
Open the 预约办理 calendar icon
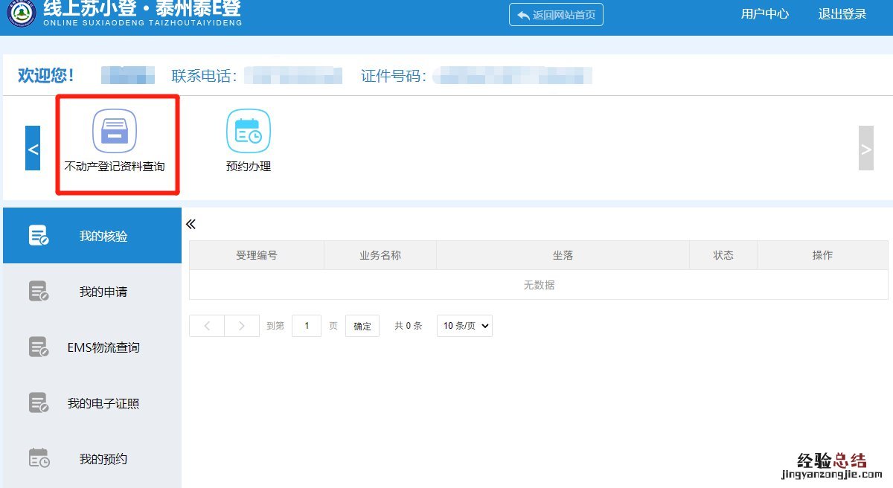248,131
